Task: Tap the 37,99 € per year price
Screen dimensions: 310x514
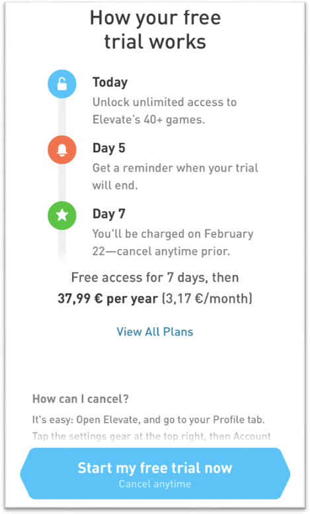Action: (108, 299)
